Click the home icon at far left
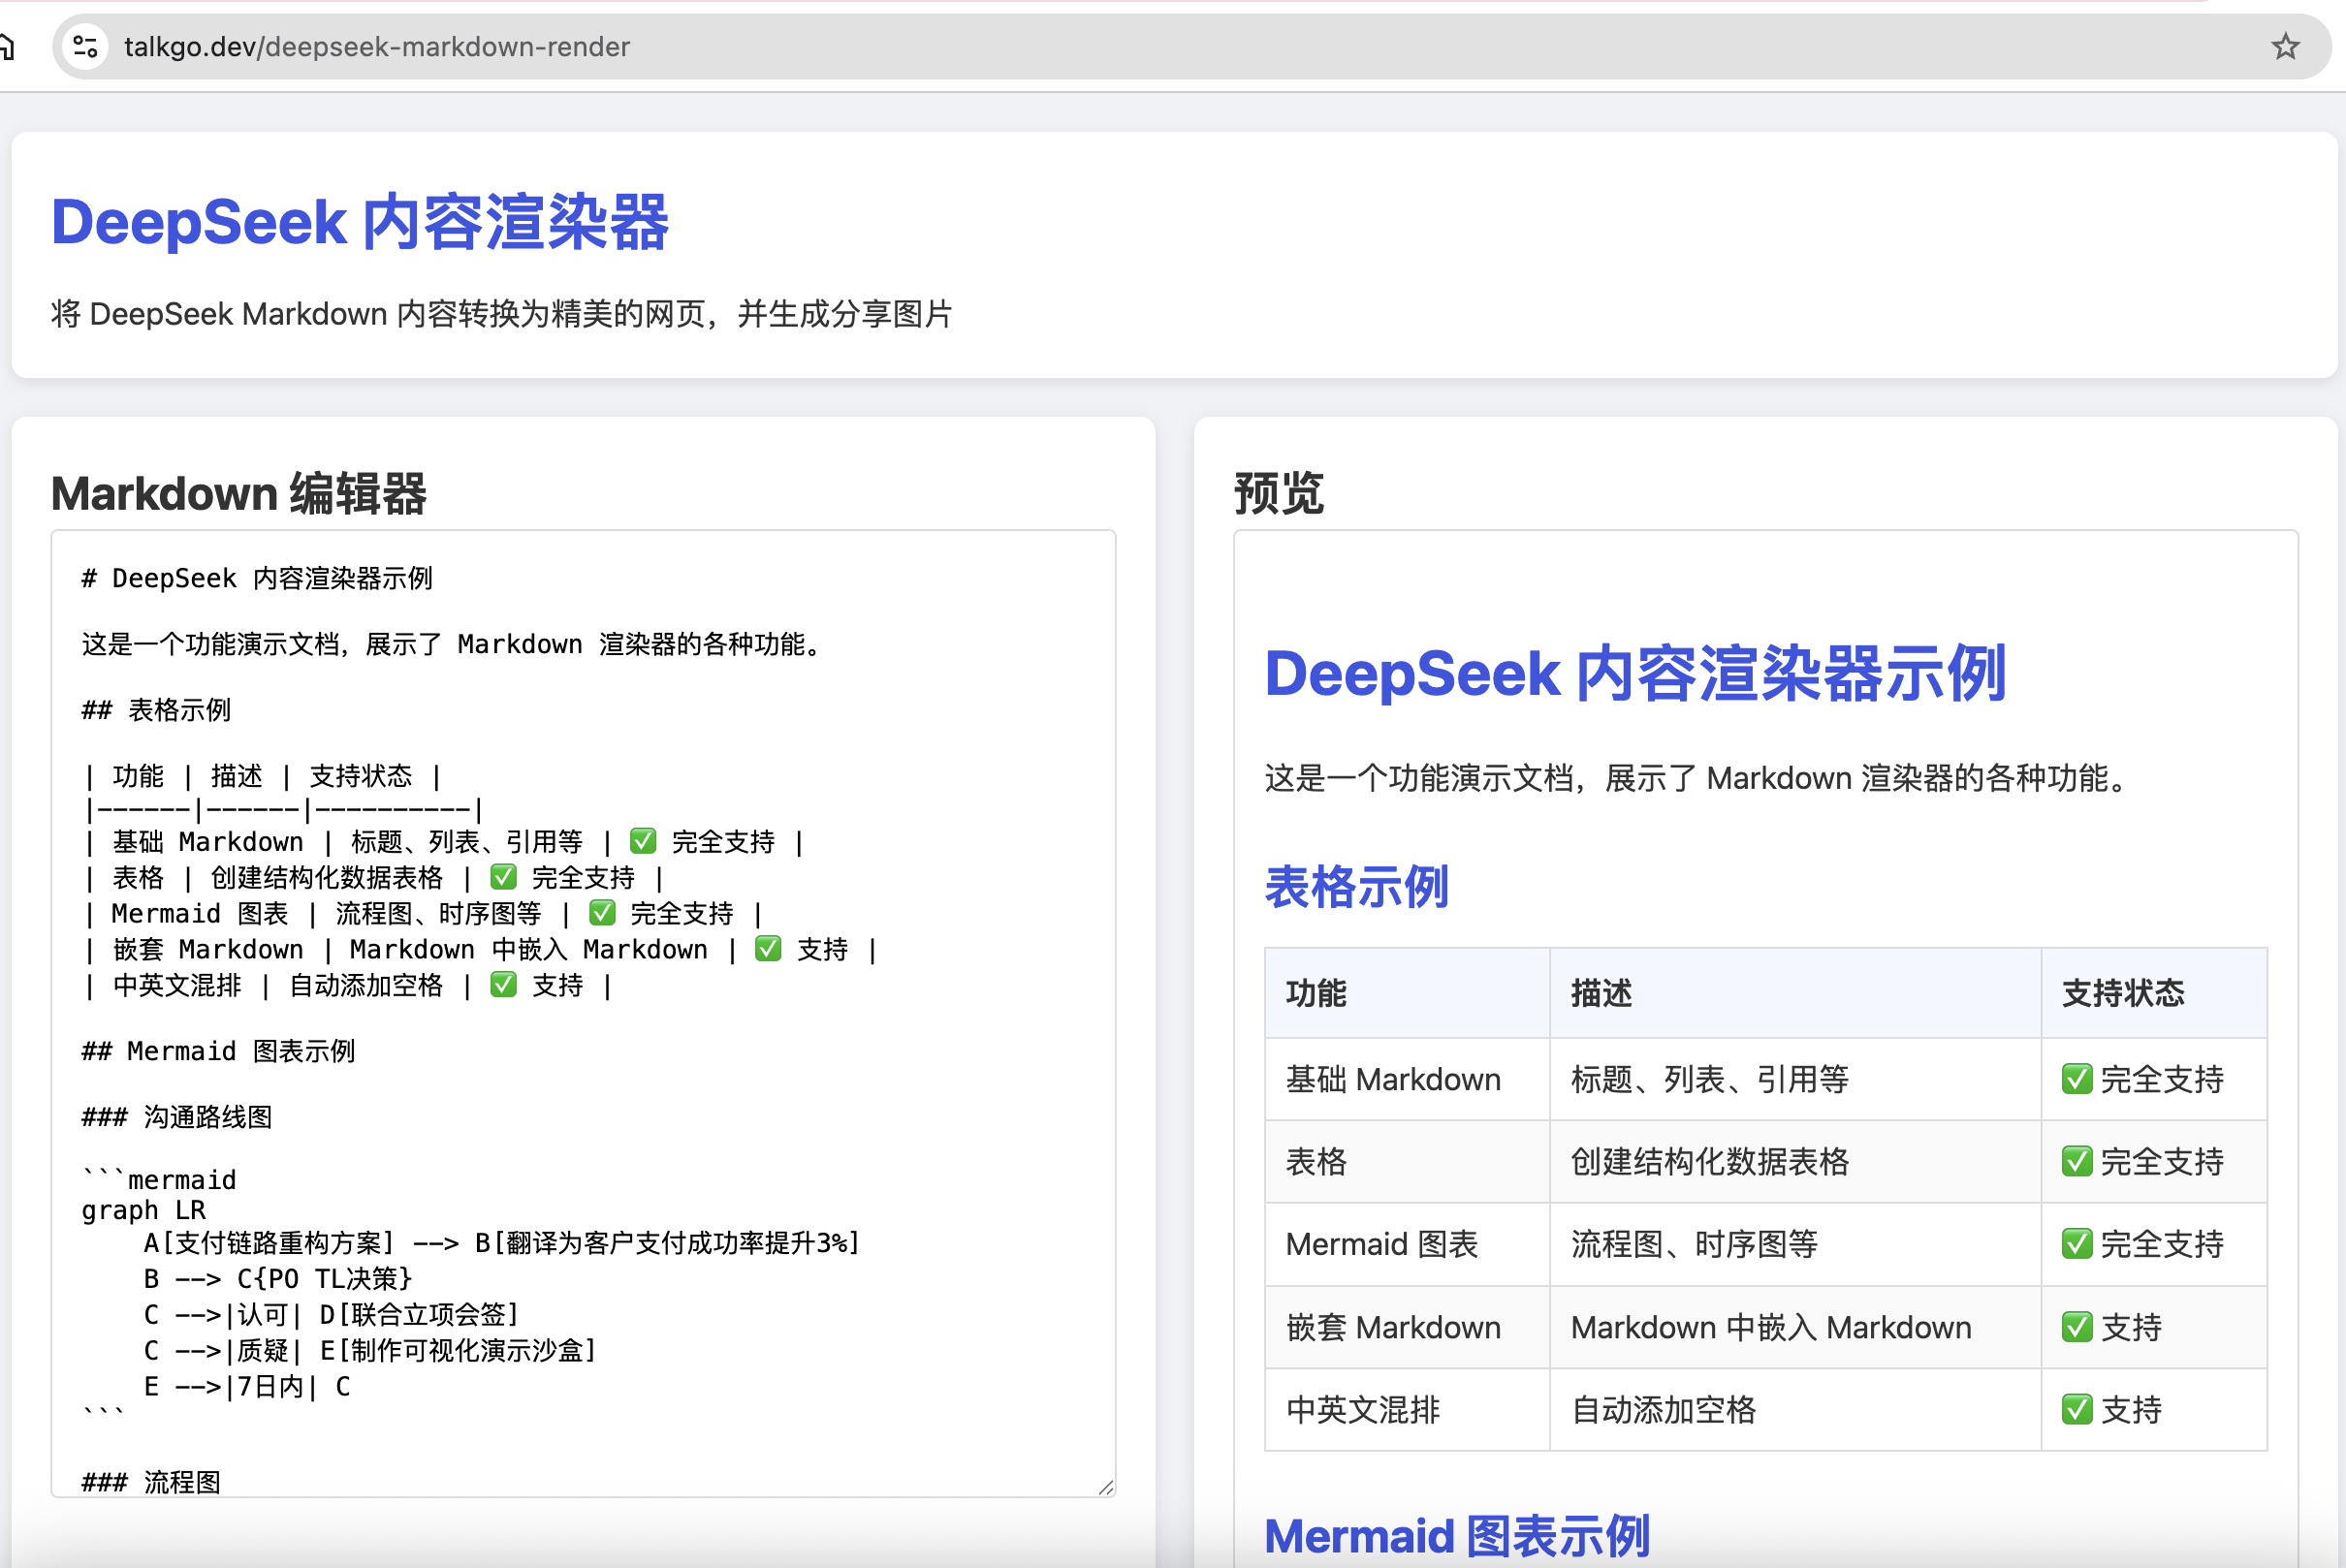This screenshot has width=2346, height=1568. coord(6,47)
